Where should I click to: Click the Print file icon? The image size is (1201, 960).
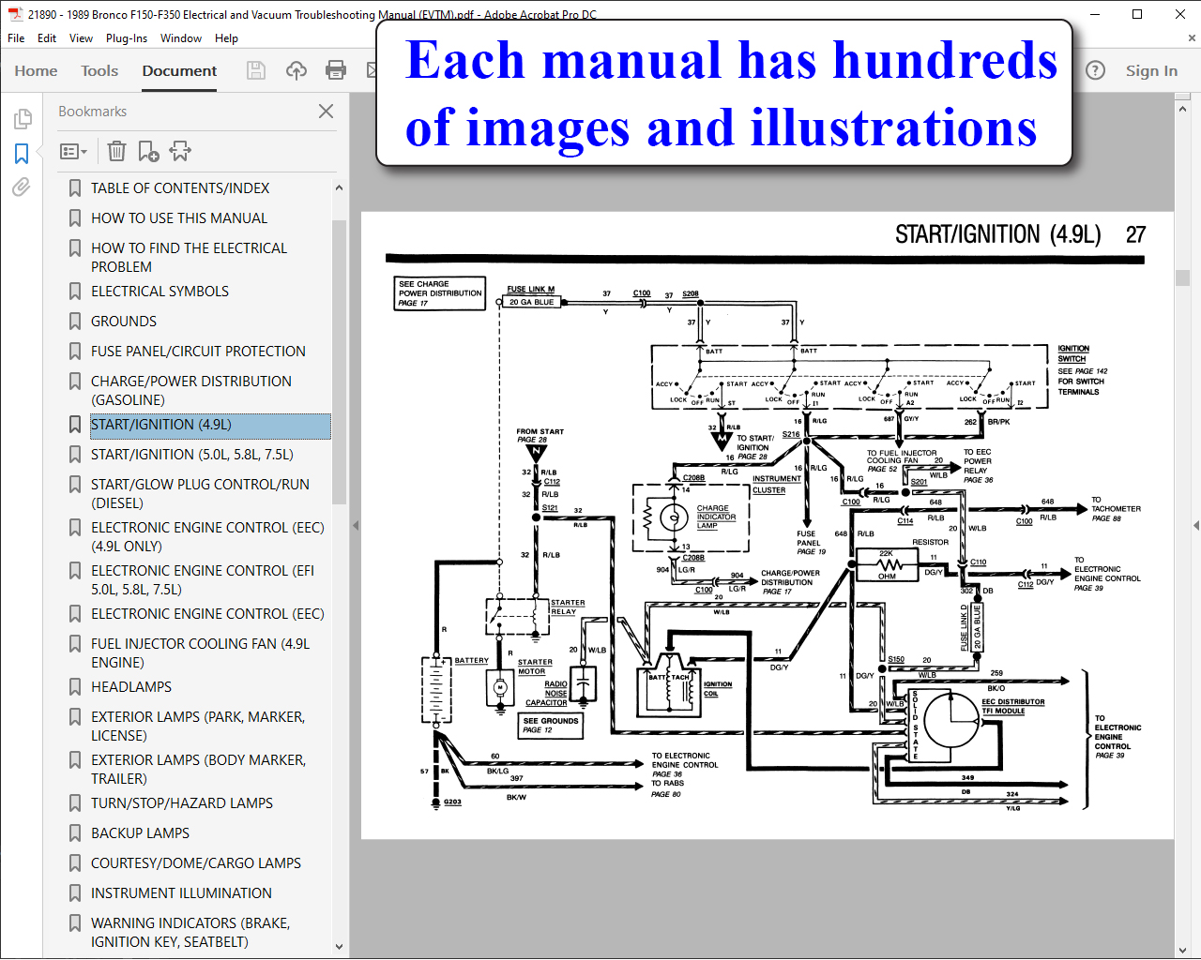[336, 70]
